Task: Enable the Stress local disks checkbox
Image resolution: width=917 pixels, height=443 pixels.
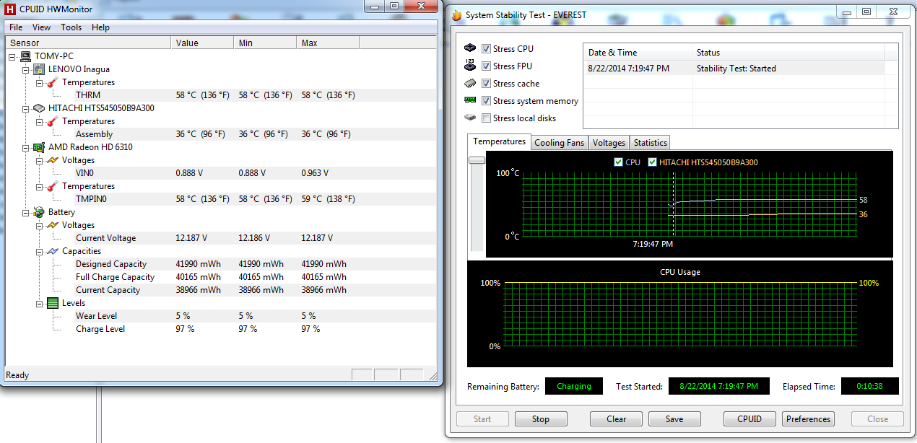Action: (487, 118)
